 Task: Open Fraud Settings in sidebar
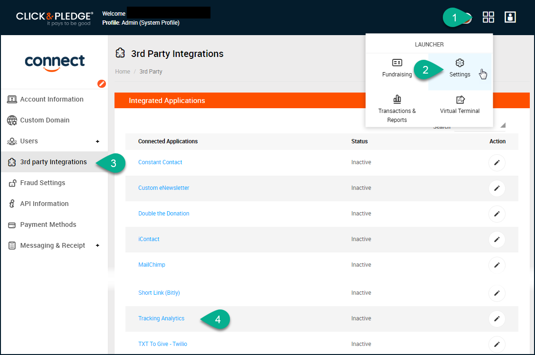click(x=54, y=183)
